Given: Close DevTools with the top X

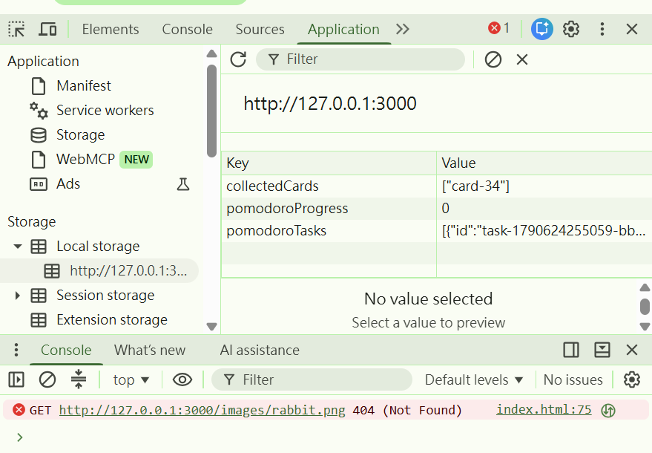Looking at the screenshot, I should click(x=632, y=29).
